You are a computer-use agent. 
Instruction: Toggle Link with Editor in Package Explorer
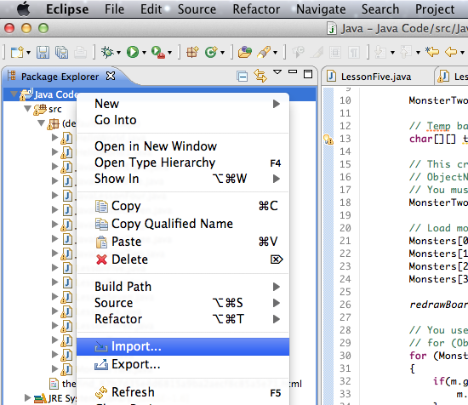pos(260,76)
